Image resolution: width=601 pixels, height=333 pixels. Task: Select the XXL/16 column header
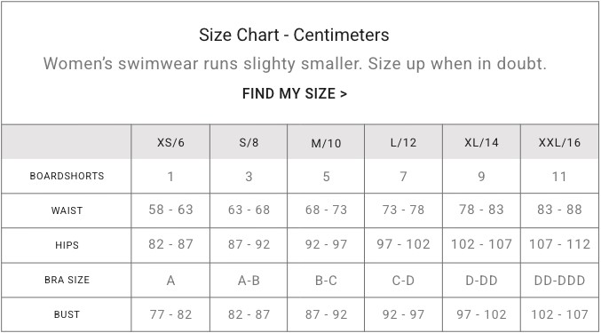pyautogui.click(x=559, y=143)
